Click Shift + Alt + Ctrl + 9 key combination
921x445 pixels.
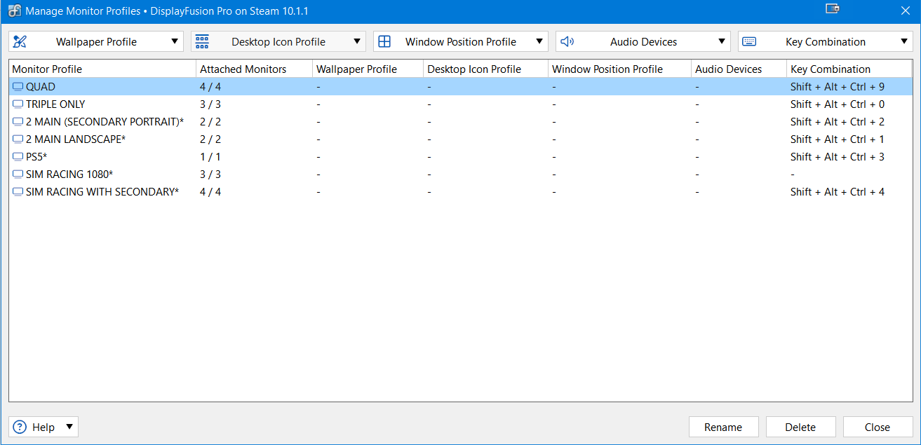click(x=838, y=87)
